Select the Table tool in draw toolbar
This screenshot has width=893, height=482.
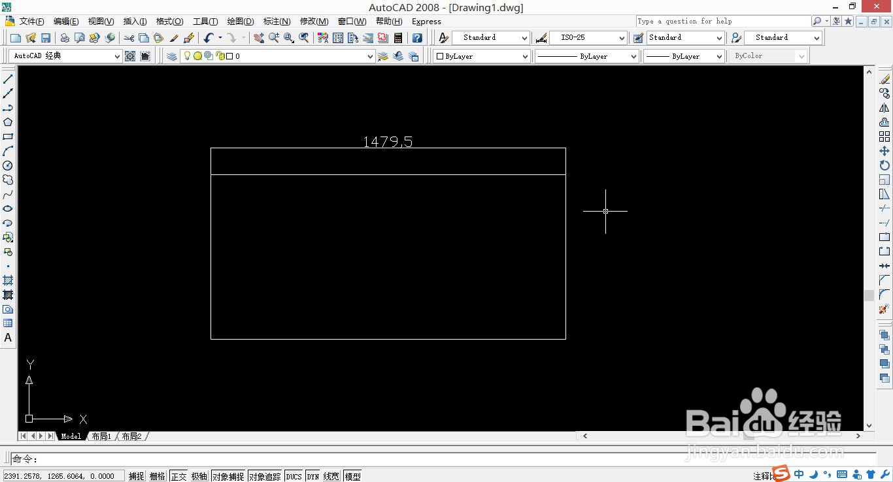coord(8,323)
